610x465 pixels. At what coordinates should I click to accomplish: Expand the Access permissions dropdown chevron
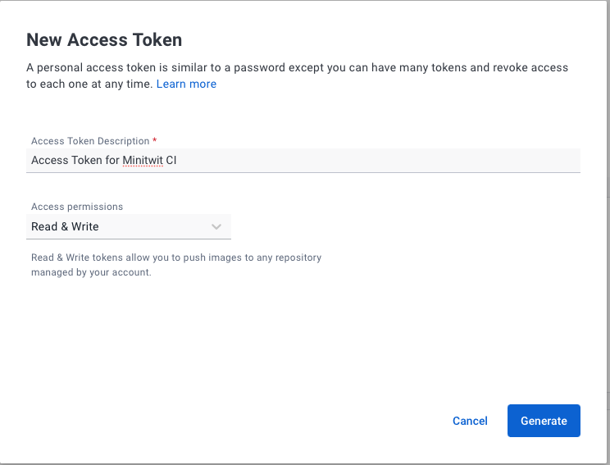coord(216,226)
